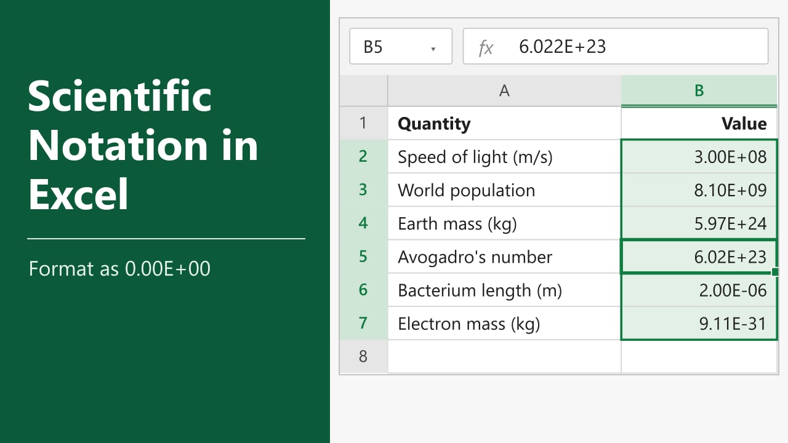
Task: Click the select-all corner of the grid
Action: pos(364,91)
